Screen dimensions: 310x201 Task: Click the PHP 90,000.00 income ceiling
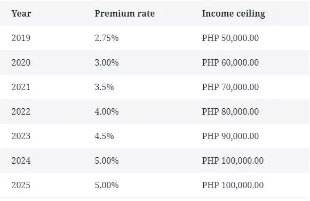(x=230, y=136)
